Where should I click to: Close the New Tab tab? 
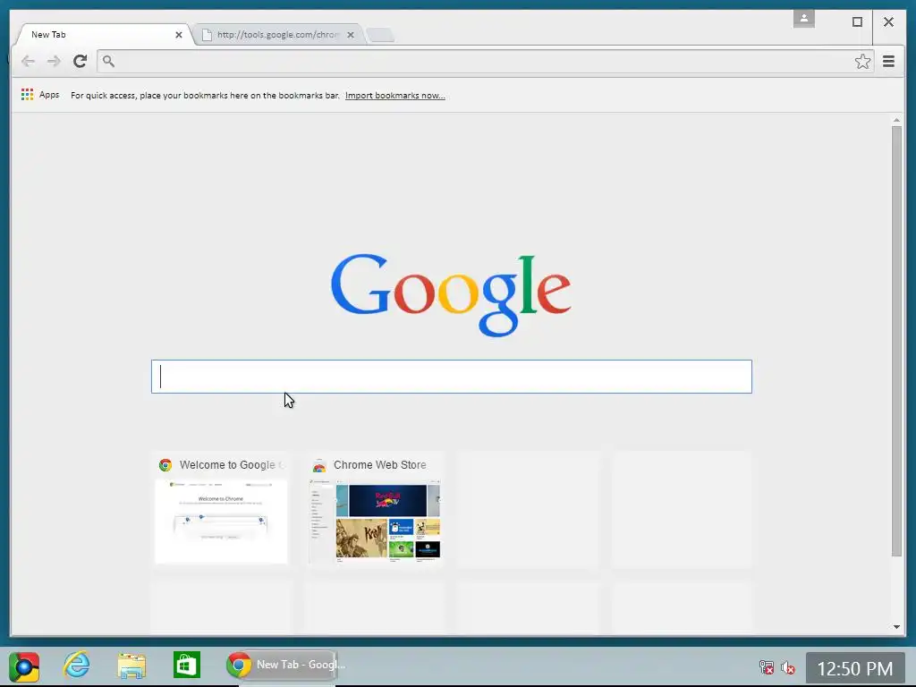coord(179,35)
